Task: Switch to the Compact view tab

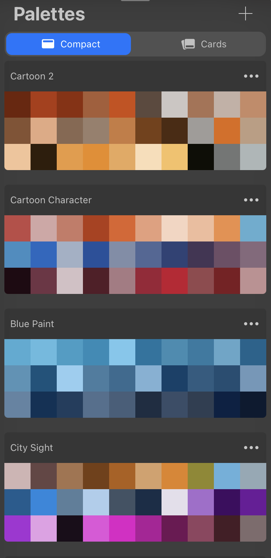Action: (x=68, y=44)
